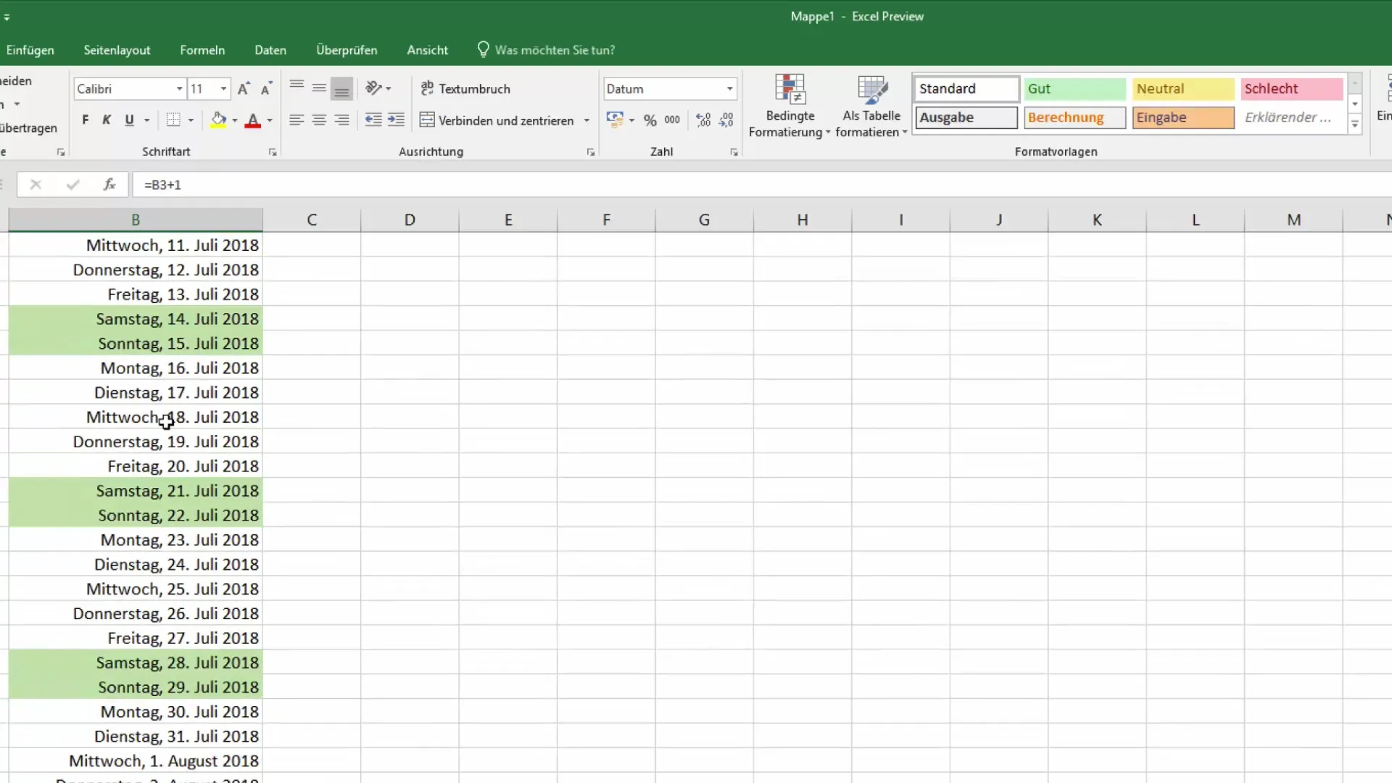The width and height of the screenshot is (1392, 783).
Task: Open Als Tabelle formatieren menu
Action: [x=871, y=105]
